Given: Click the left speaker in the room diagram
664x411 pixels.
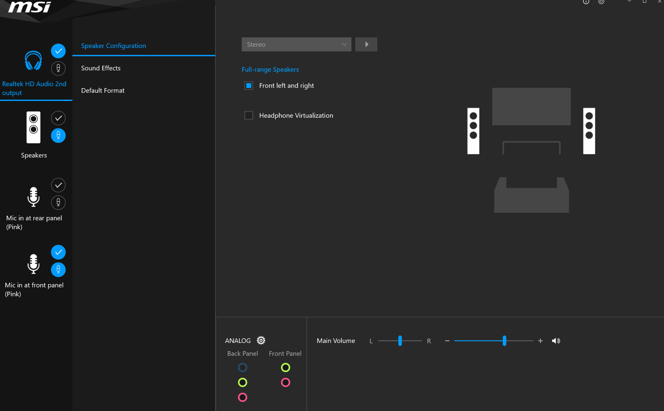Looking at the screenshot, I should (x=473, y=131).
